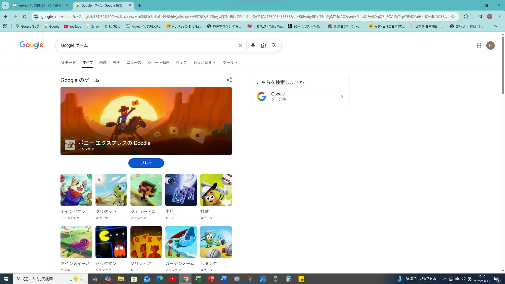Screen dimensions: 505x284
Task: Open Chrome extensions puzzle icon
Action: tap(466, 17)
